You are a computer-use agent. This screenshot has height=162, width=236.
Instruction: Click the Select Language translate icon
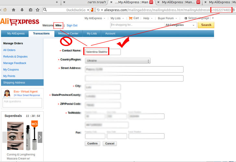[186, 18]
